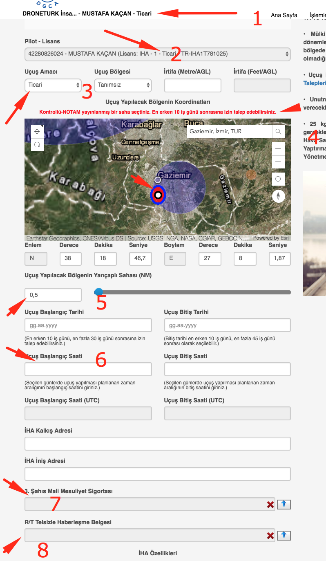Viewport: 326px width, 561px height.
Task: Click the Uçuş Başlangıç Saati field
Action: pos(88,369)
